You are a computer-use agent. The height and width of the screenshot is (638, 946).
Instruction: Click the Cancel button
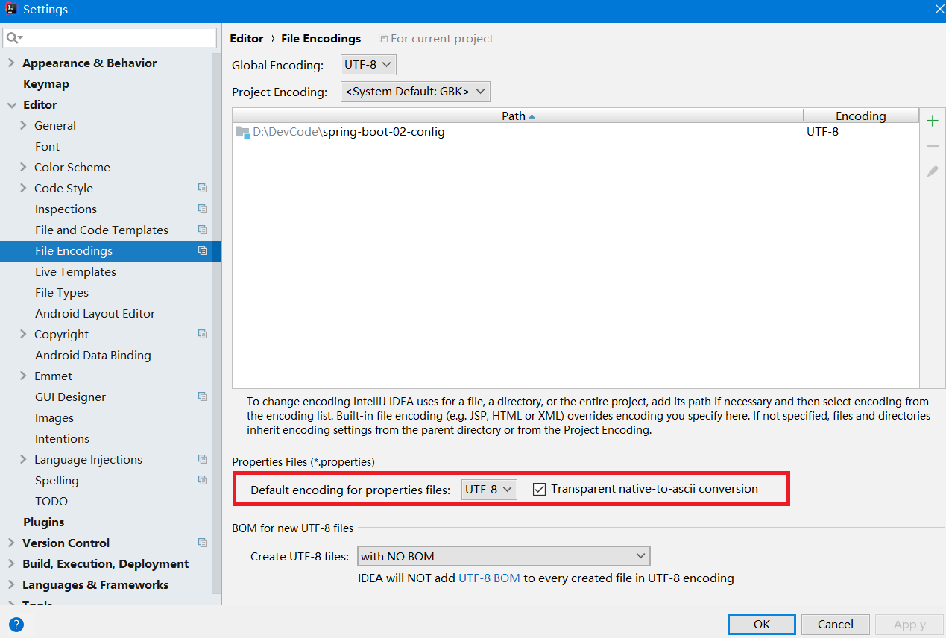click(x=835, y=625)
